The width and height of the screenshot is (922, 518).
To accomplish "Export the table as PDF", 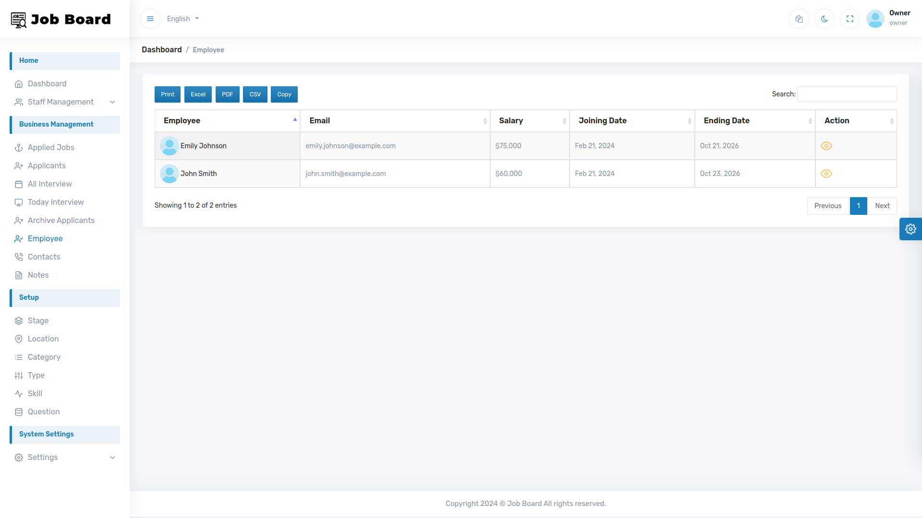I will click(227, 94).
